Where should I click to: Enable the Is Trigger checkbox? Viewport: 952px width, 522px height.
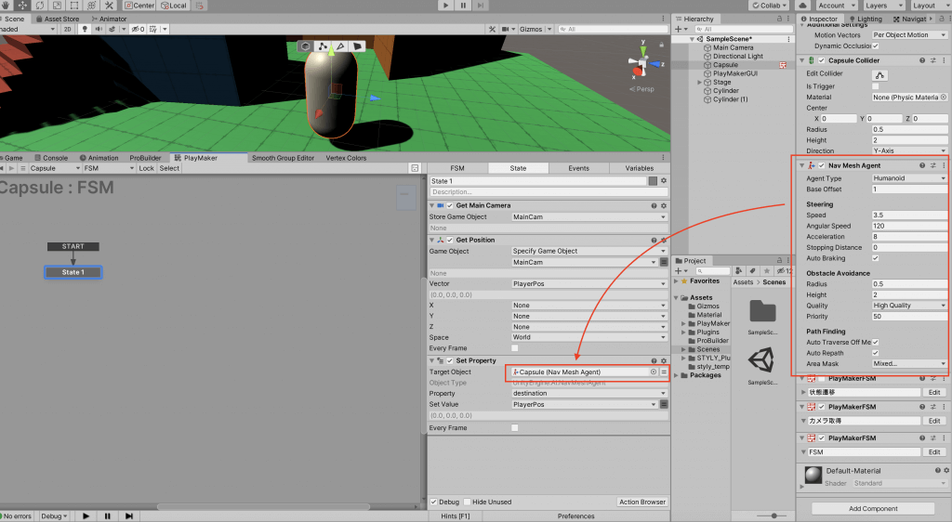pos(876,85)
